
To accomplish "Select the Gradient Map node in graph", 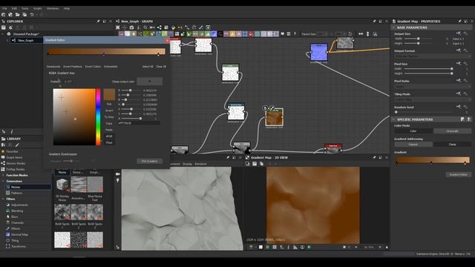I will coord(274,117).
